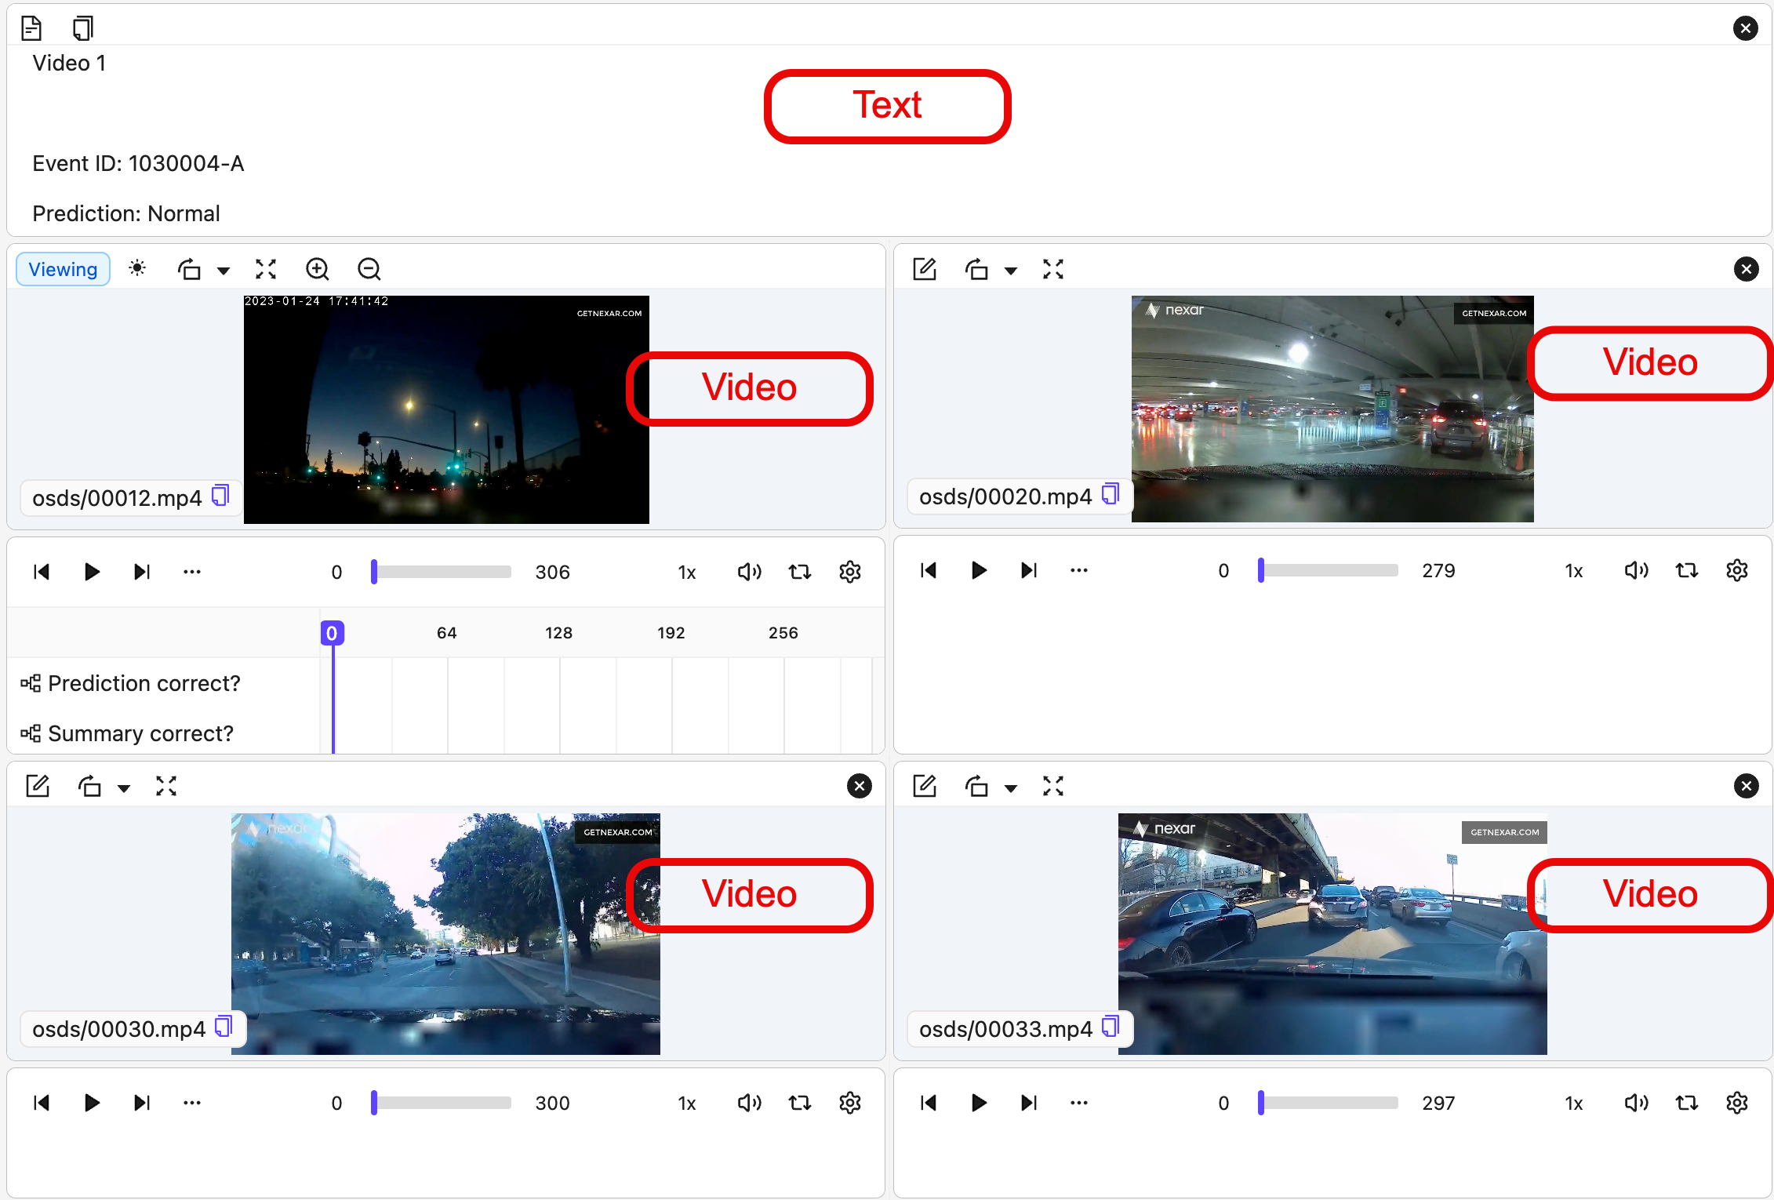Image resolution: width=1774 pixels, height=1200 pixels.
Task: Mute audio on the osds/00020.mp4 player
Action: pos(1636,570)
